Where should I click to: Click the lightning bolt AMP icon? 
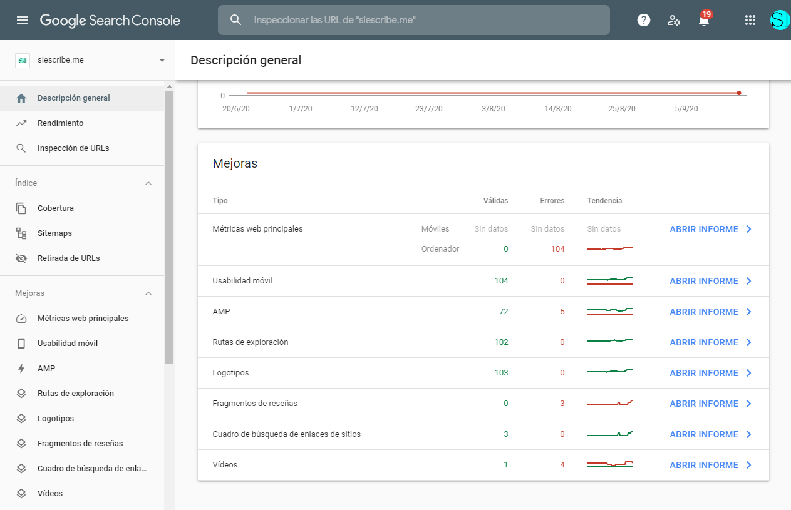pos(21,369)
